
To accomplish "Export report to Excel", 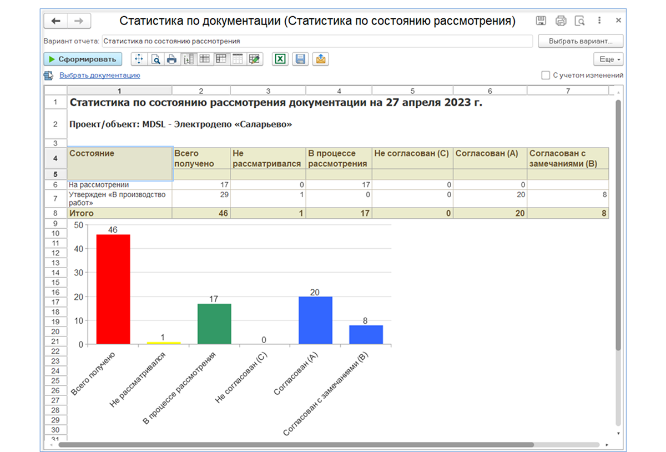I will coord(280,59).
